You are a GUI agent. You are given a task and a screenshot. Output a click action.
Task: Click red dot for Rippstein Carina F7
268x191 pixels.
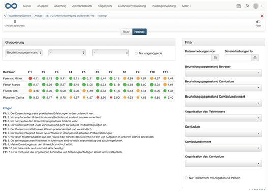coord(111,98)
